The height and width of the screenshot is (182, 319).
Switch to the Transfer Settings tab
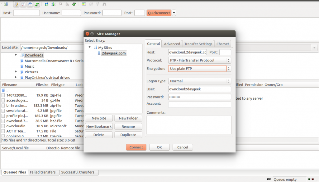(198, 44)
